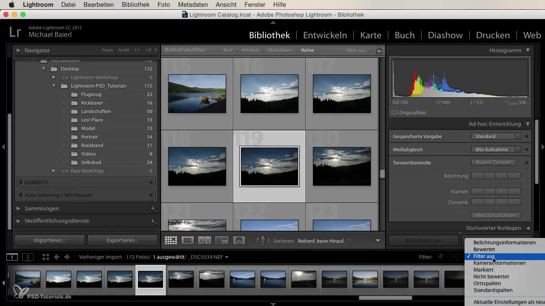The image size is (545, 306).
Task: Open toolbar options triangle menu
Action: (378, 241)
